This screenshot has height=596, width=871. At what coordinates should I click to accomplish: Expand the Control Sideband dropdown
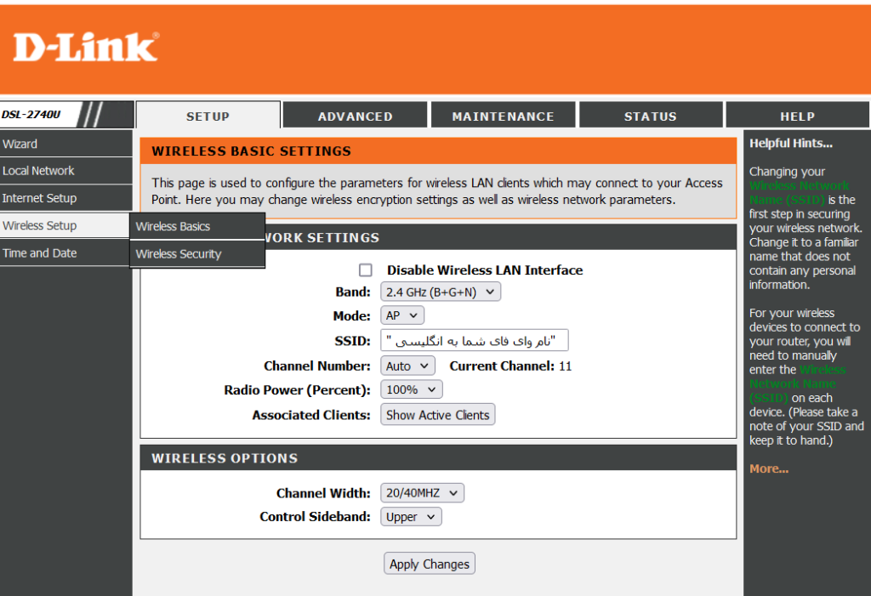pos(411,517)
